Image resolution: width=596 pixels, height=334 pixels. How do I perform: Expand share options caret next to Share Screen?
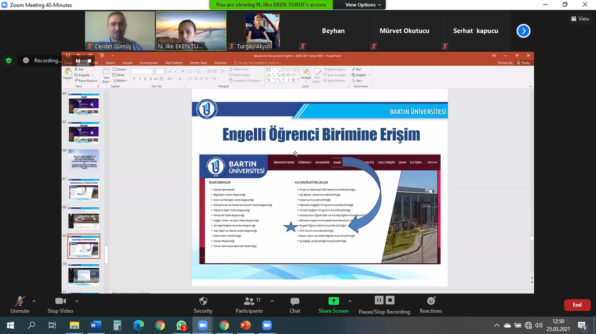(350, 301)
